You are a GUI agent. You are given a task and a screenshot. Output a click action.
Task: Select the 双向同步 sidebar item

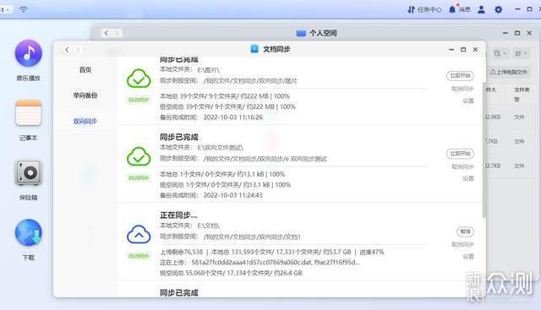[x=85, y=122]
